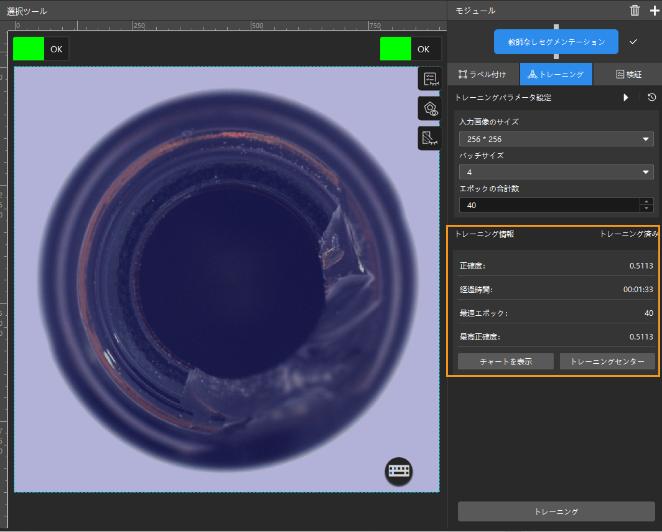This screenshot has height=532, width=662.
Task: Expand the トレーニングパラメータ設定 arrow
Action: click(626, 98)
